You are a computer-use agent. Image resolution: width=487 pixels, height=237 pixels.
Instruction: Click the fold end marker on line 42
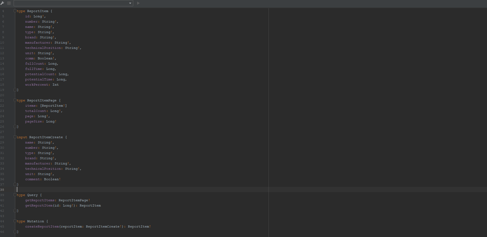pyautogui.click(x=15, y=211)
